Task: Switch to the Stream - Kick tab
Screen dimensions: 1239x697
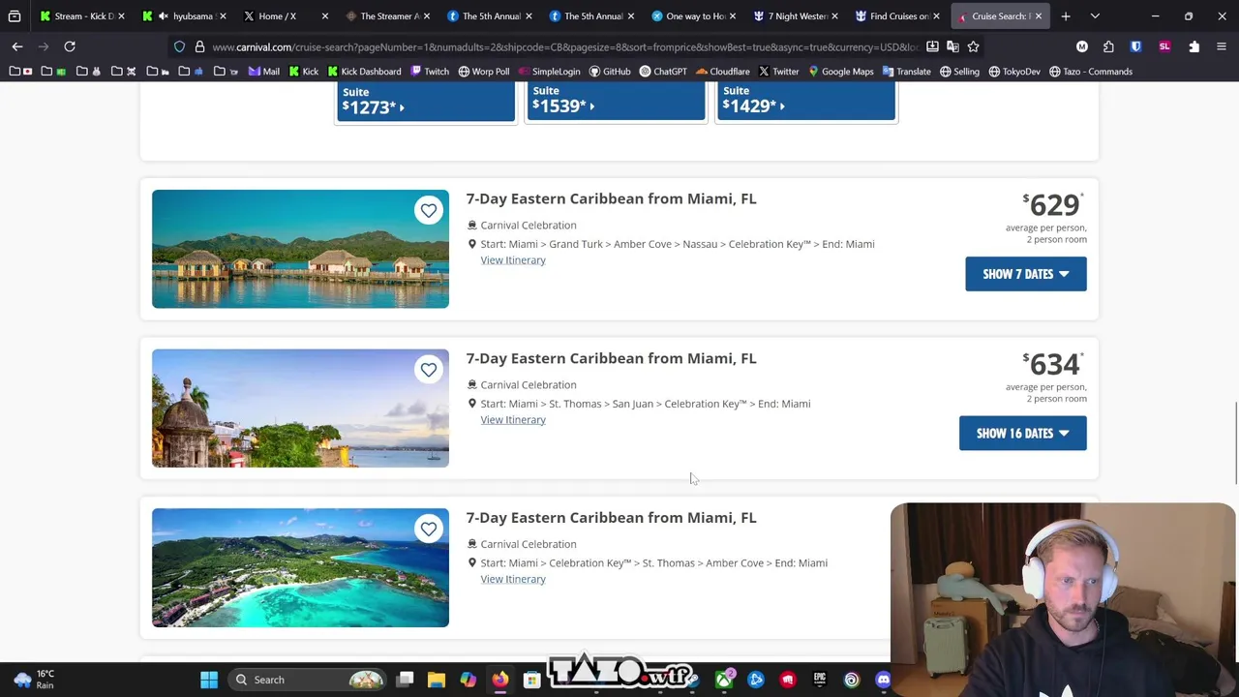Action: 81,15
